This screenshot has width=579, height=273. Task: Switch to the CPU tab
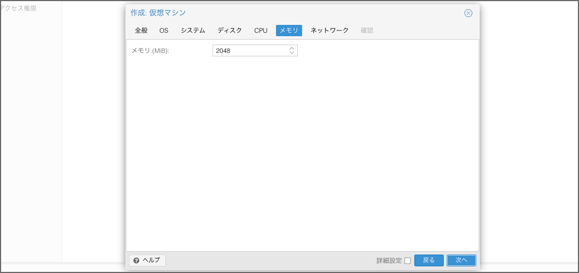pyautogui.click(x=261, y=31)
